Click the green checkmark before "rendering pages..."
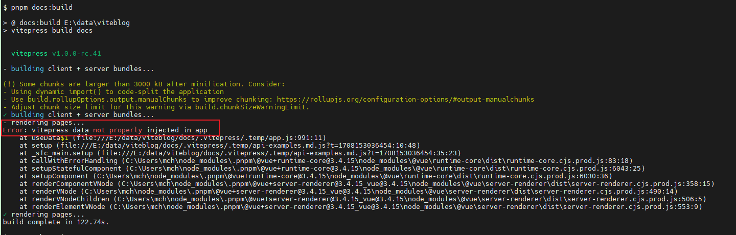 click(x=5, y=215)
